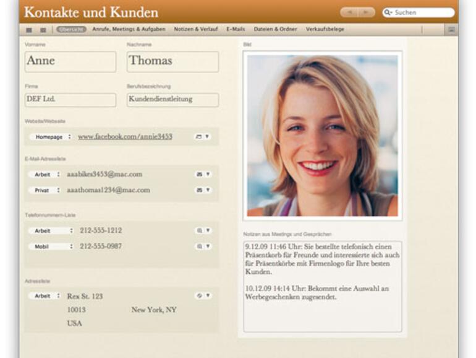476x358 pixels.
Task: Change Arbeit address type popup
Action: (x=45, y=296)
